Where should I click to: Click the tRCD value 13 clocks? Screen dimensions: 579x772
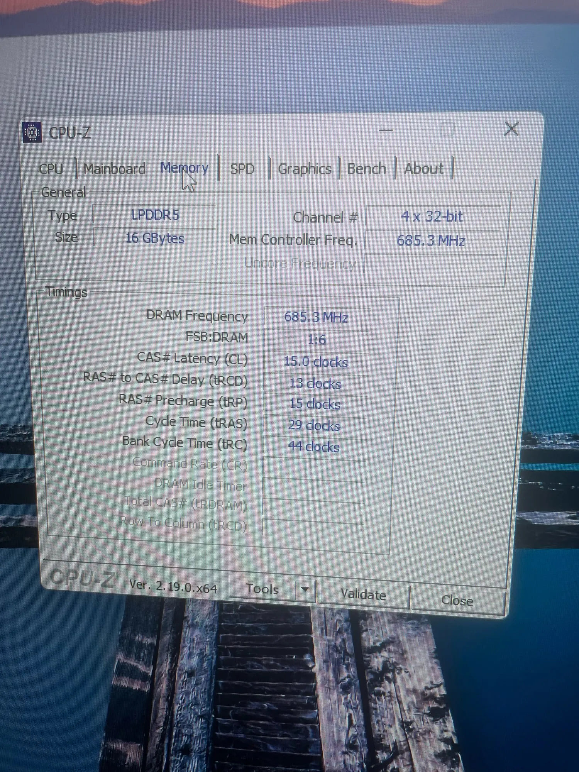(315, 384)
